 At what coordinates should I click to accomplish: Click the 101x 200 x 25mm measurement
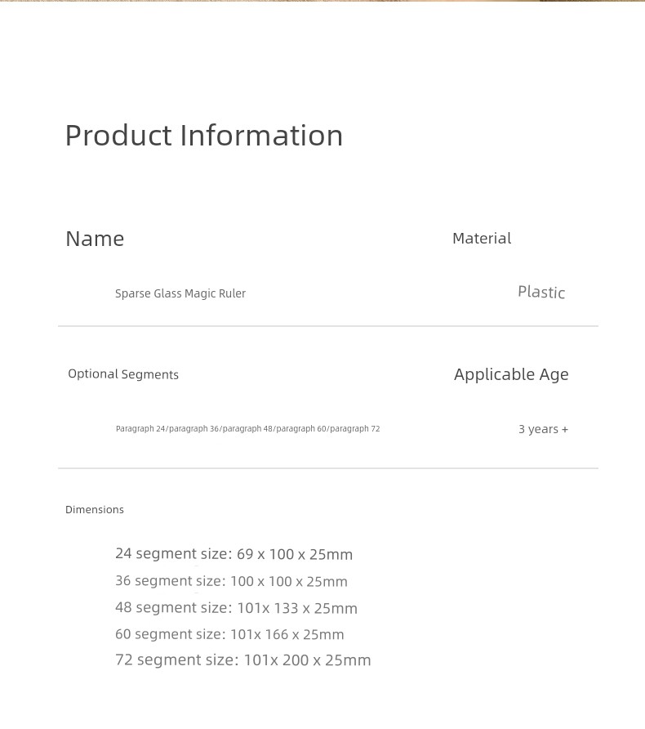coord(308,660)
